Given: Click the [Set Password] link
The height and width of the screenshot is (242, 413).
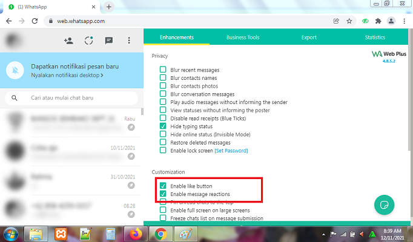Looking at the screenshot, I should coord(231,151).
